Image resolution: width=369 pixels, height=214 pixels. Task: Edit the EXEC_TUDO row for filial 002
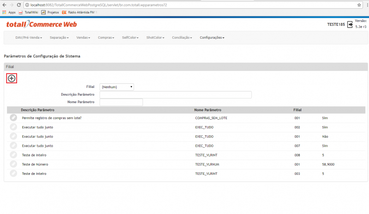tap(13, 127)
